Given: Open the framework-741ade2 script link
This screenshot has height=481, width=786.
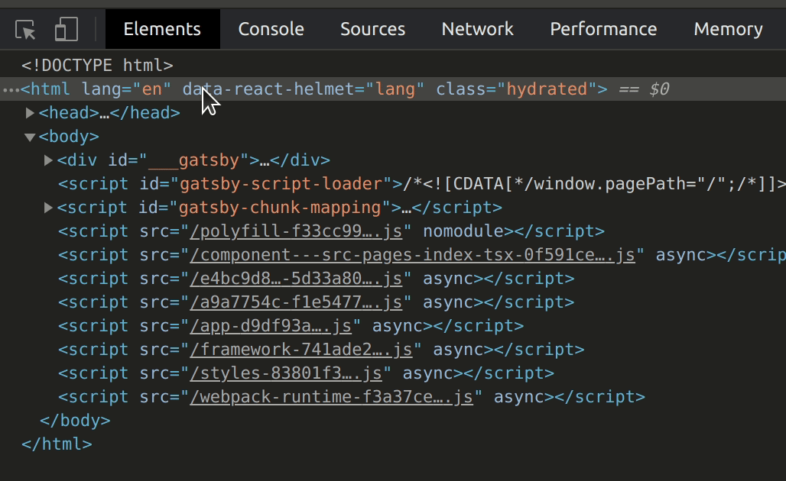Looking at the screenshot, I should click(x=300, y=350).
